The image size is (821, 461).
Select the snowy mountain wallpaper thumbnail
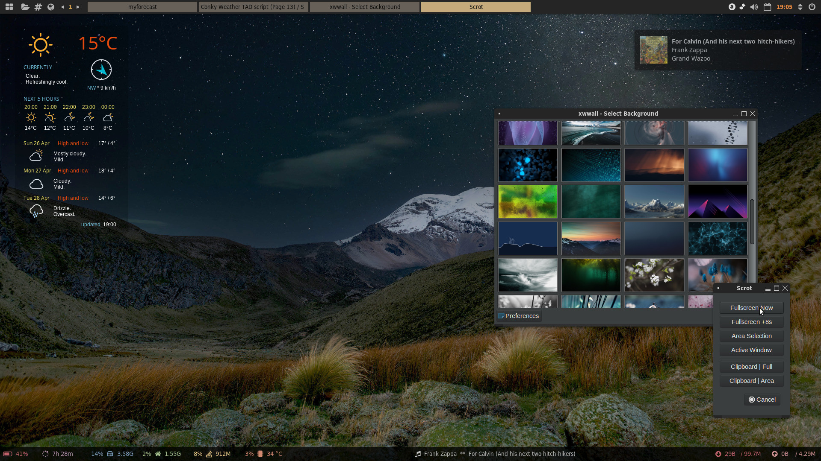tap(654, 201)
